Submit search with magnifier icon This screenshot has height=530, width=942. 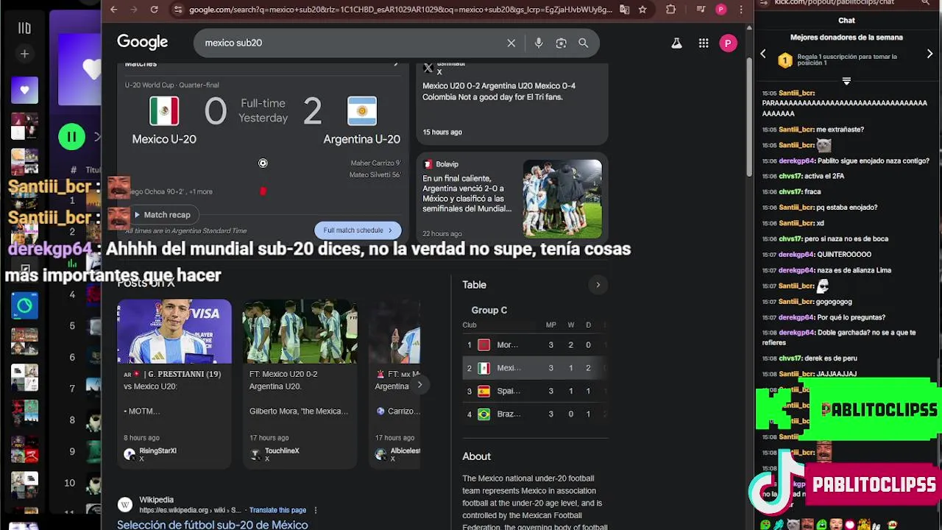(583, 43)
